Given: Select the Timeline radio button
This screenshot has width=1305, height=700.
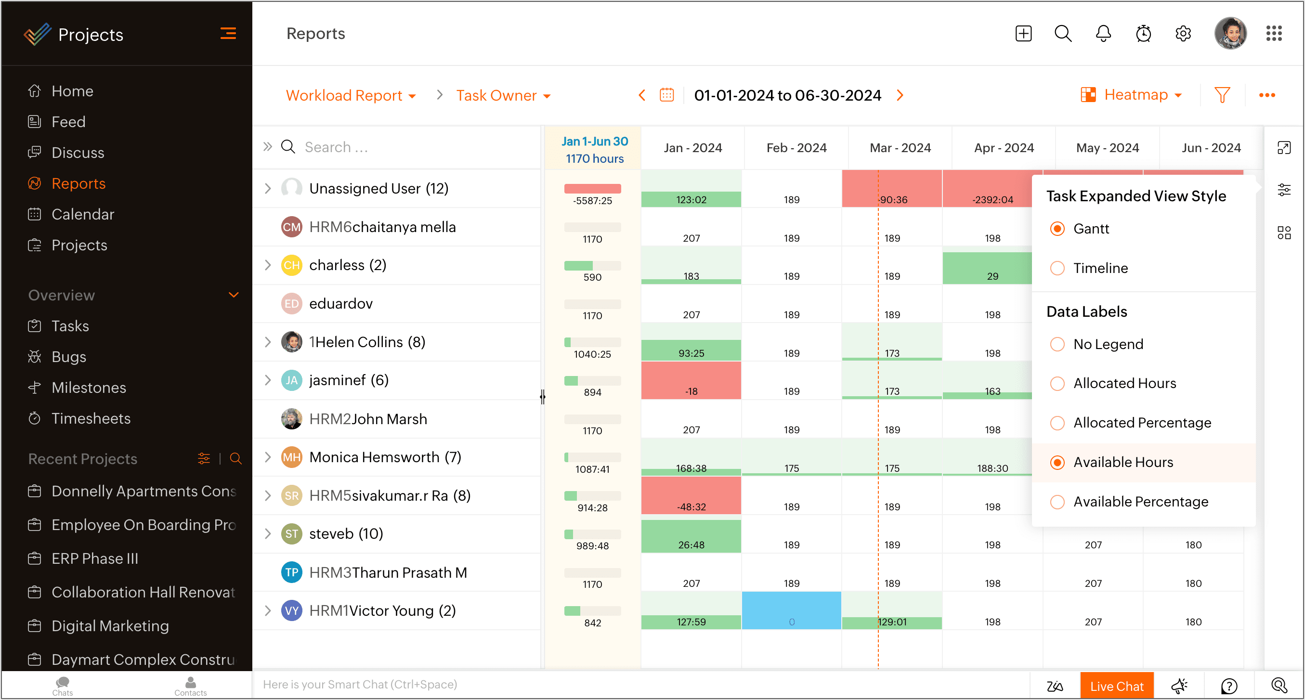Looking at the screenshot, I should 1057,268.
